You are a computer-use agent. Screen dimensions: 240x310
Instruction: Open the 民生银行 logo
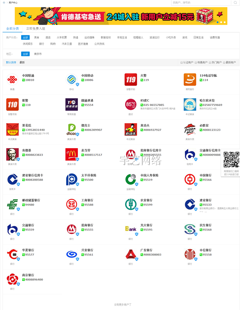click(190, 229)
